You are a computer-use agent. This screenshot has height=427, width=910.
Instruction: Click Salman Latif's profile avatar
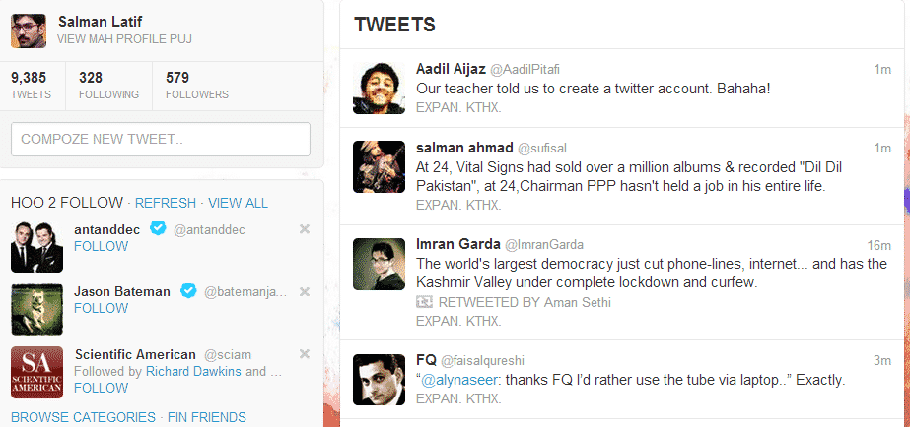pyautogui.click(x=29, y=30)
